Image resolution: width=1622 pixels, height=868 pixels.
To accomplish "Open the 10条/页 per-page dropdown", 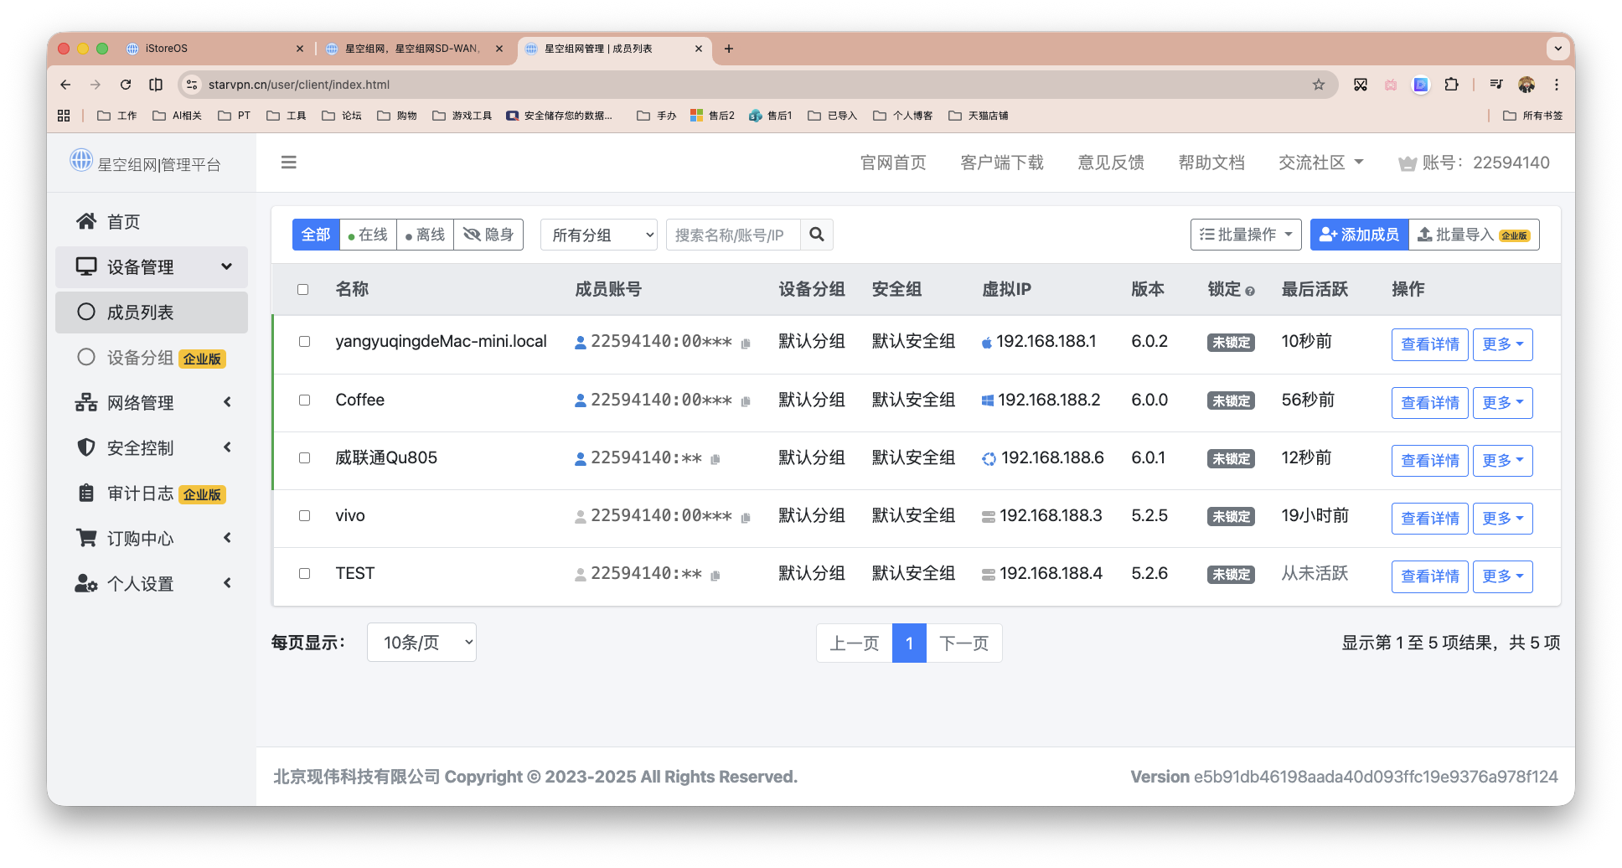I will 421,642.
